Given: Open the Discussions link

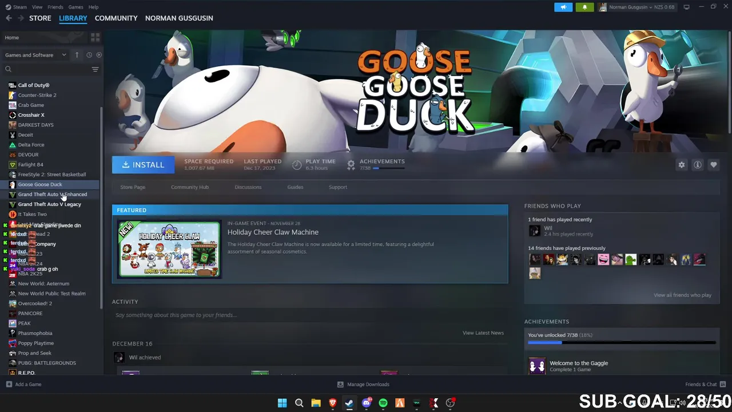Looking at the screenshot, I should 248,187.
